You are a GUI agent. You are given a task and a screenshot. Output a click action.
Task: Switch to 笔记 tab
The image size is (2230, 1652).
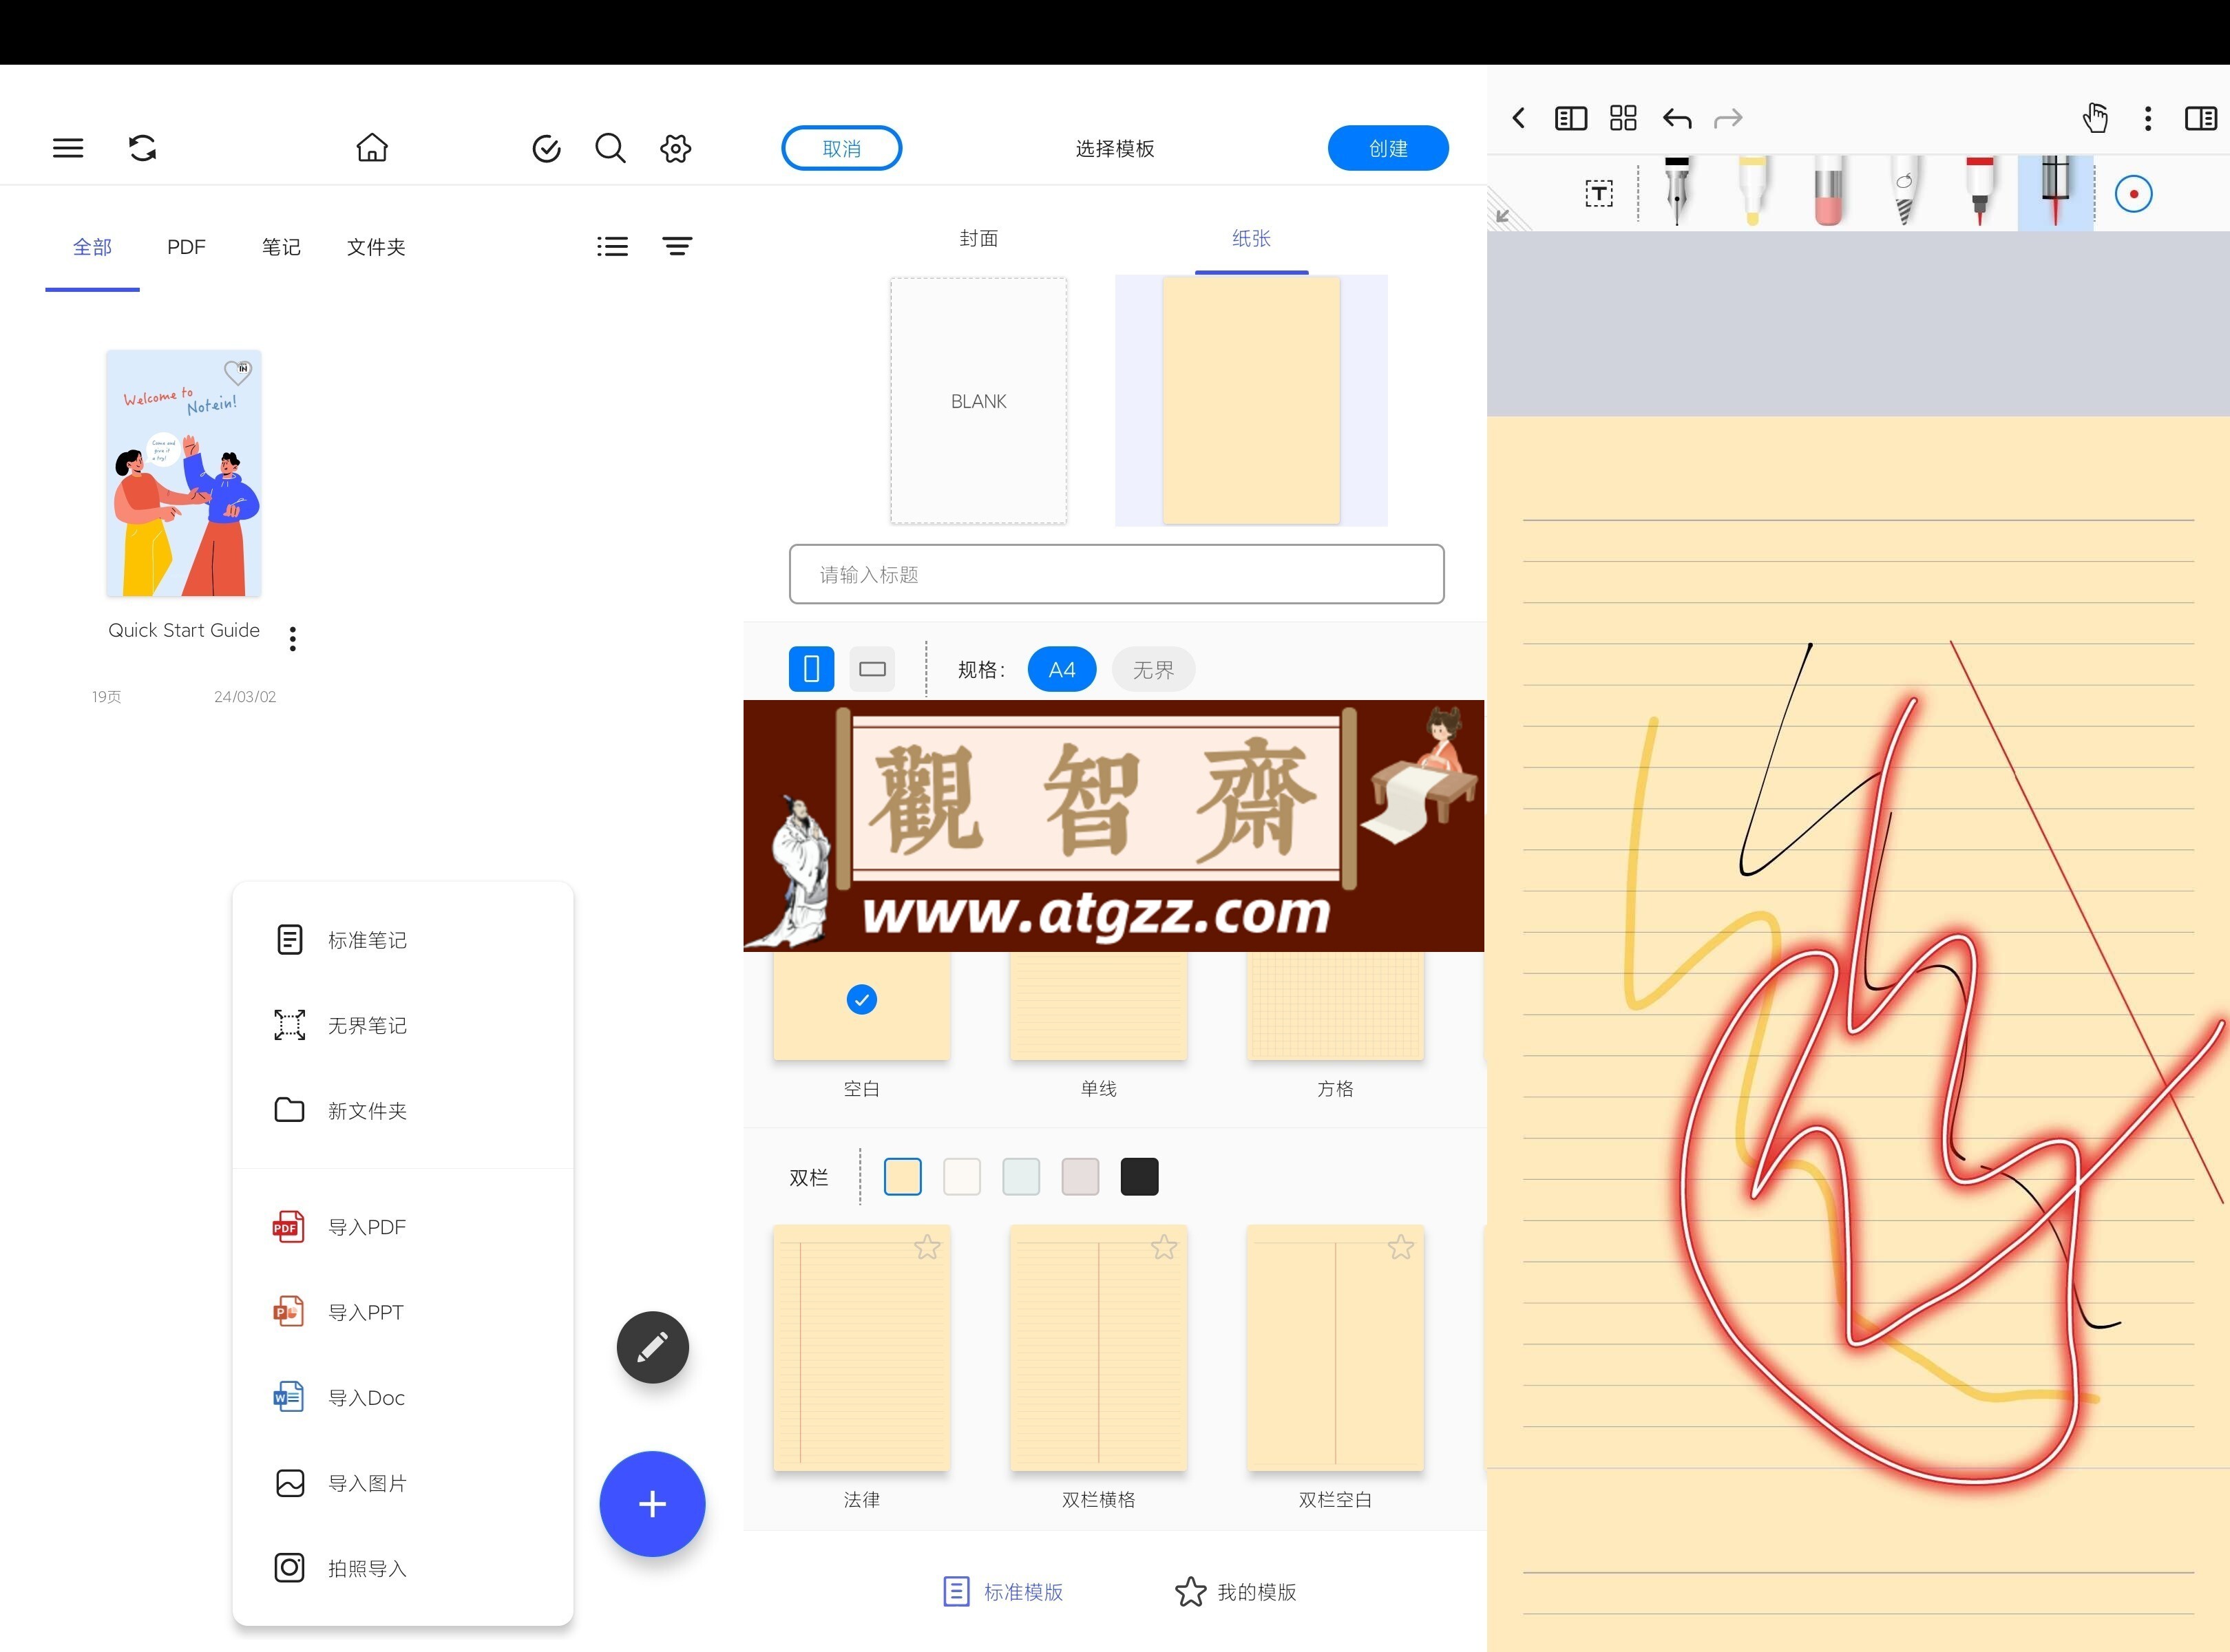(281, 247)
